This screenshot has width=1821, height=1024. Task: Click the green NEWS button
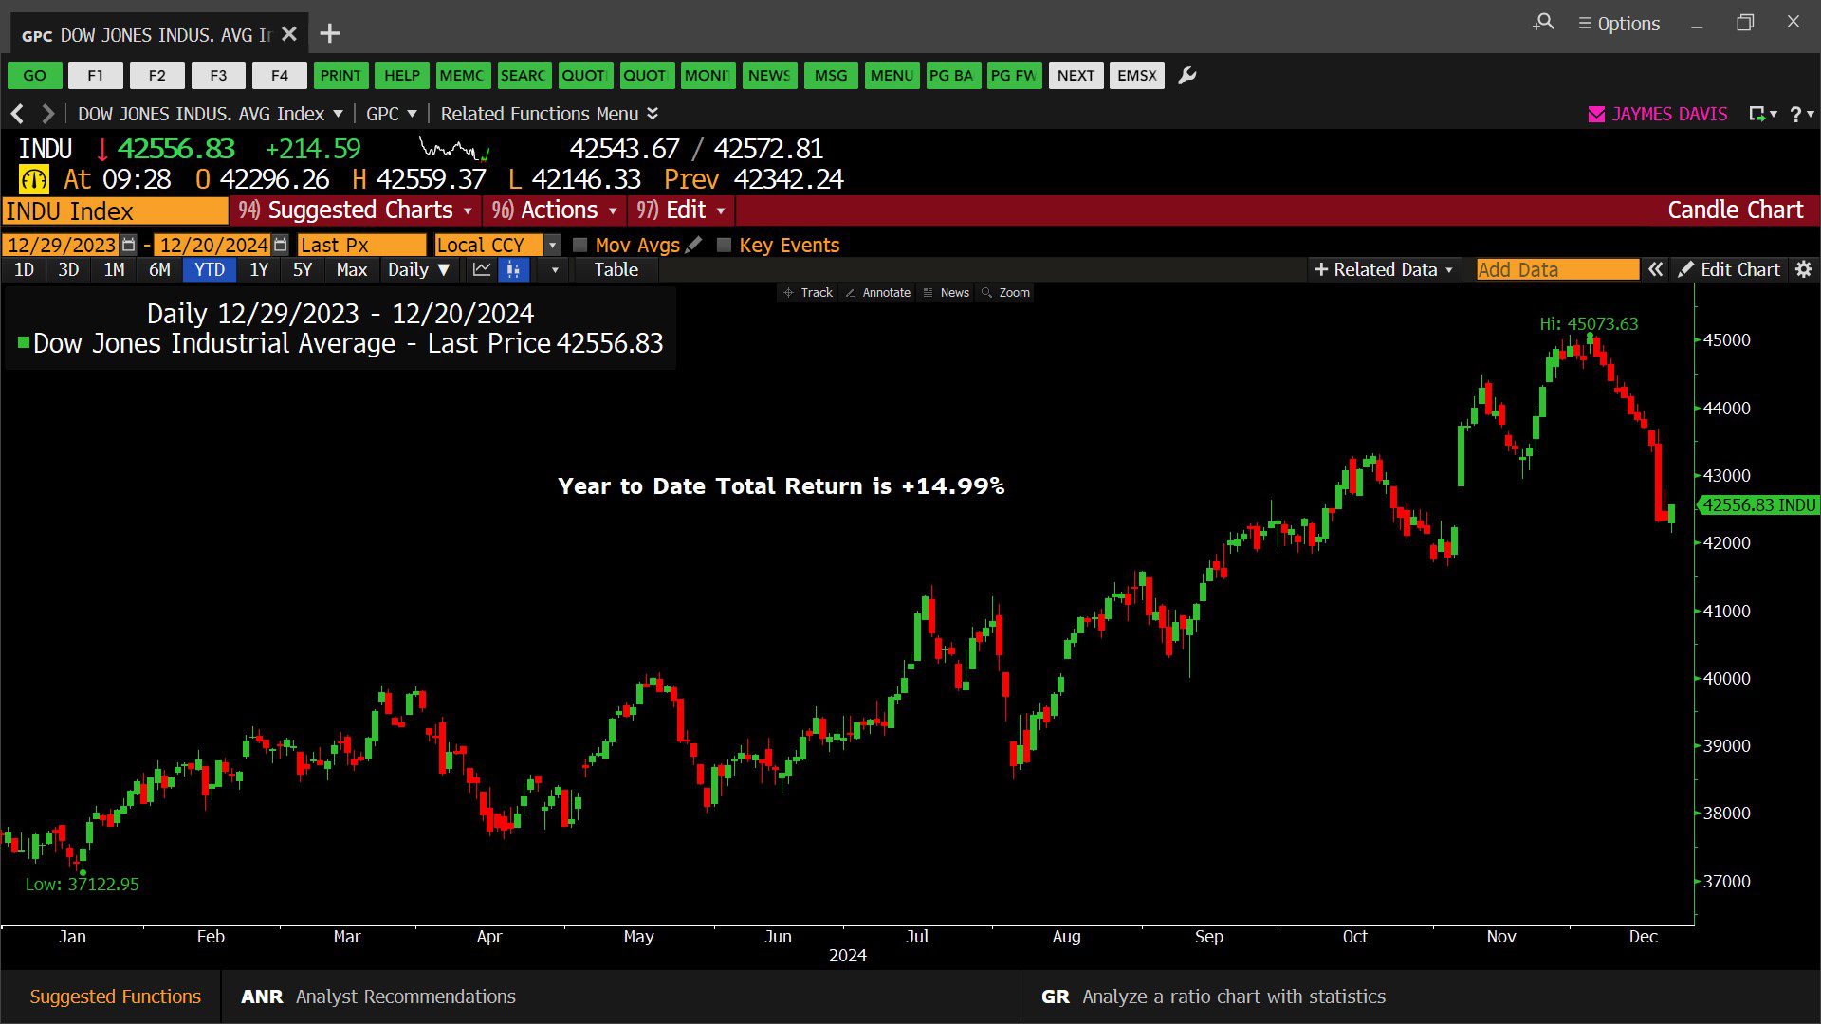tap(768, 75)
